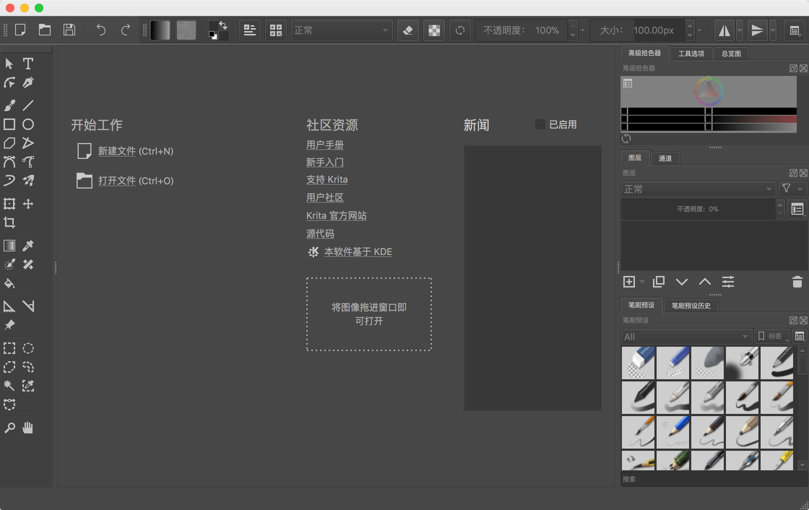Viewport: 809px width, 510px height.
Task: Open workspace chooser button
Action: pos(794,30)
